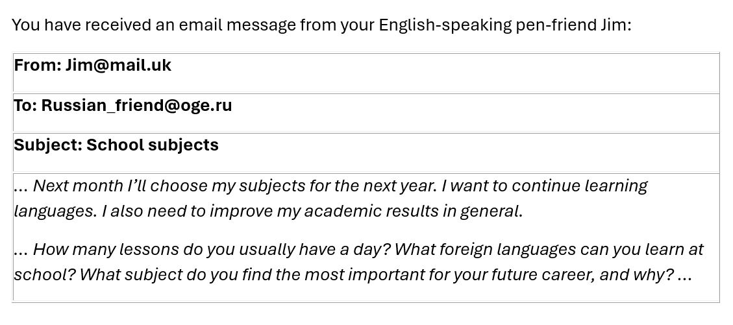This screenshot has height=325, width=733.
Task: Click the Jim@mail.uk email address
Action: [x=118, y=66]
